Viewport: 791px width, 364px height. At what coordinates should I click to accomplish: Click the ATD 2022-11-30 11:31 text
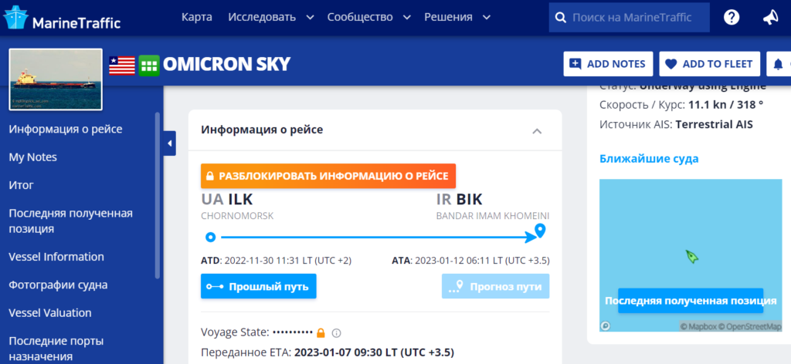[276, 261]
